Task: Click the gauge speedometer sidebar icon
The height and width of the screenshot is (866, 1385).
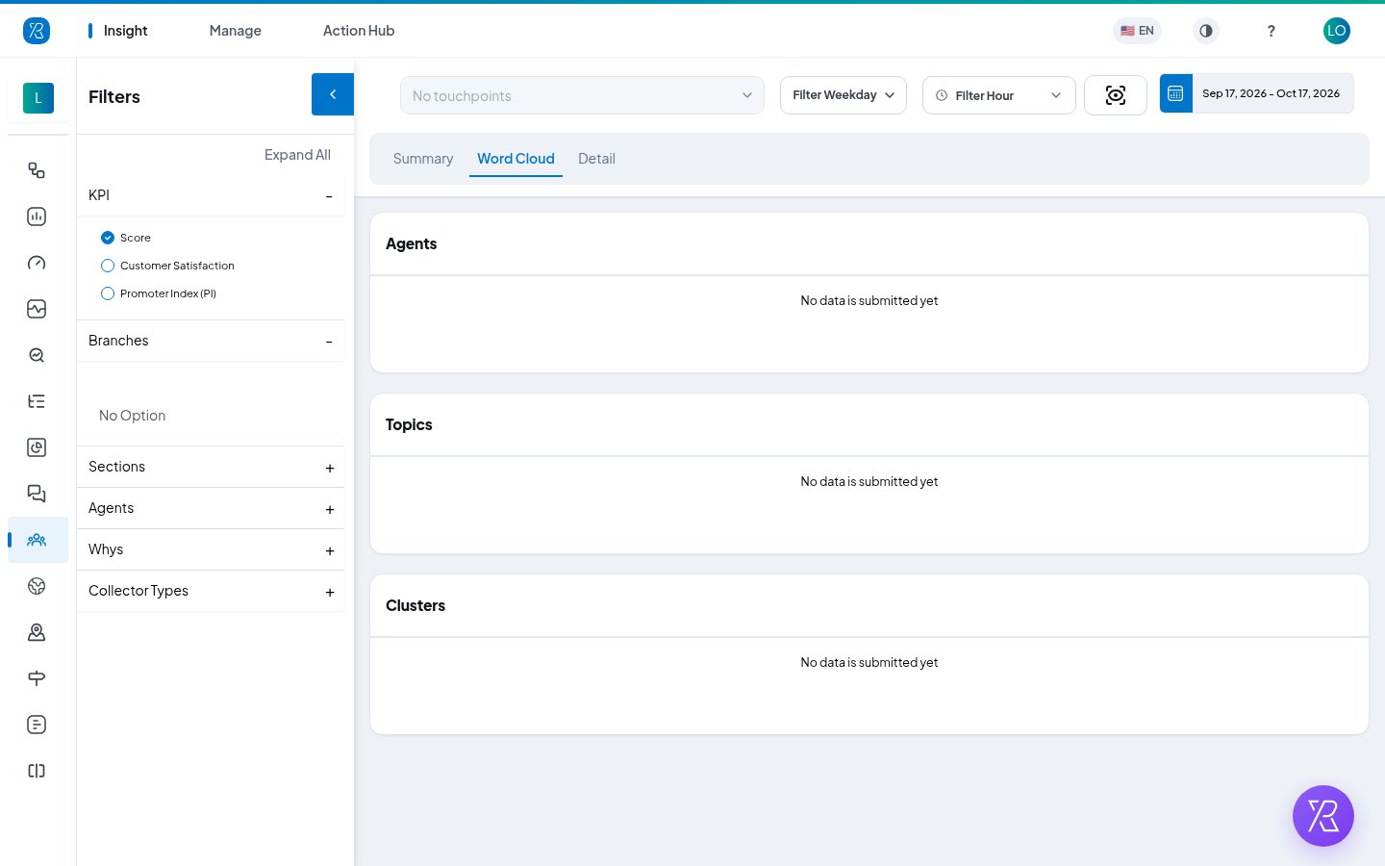Action: [37, 263]
